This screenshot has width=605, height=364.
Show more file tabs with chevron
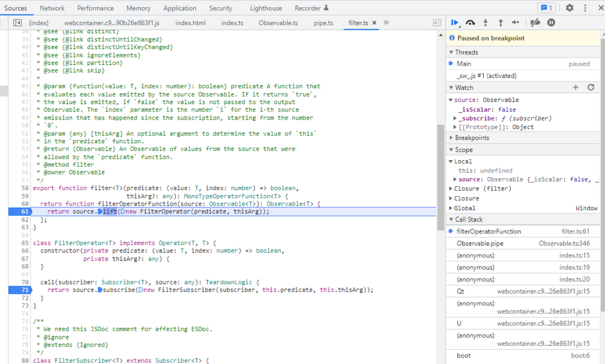pyautogui.click(x=386, y=23)
